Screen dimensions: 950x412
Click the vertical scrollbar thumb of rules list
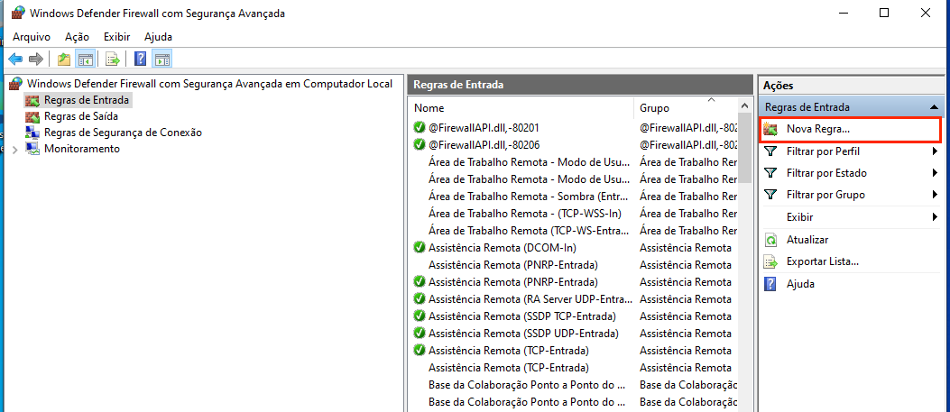(x=744, y=148)
